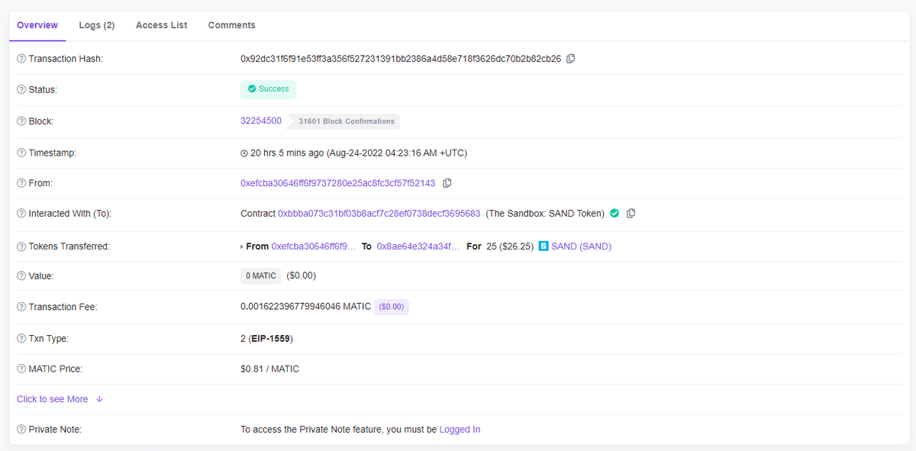This screenshot has width=916, height=451.
Task: Switch to the Overview tab
Action: coord(37,25)
